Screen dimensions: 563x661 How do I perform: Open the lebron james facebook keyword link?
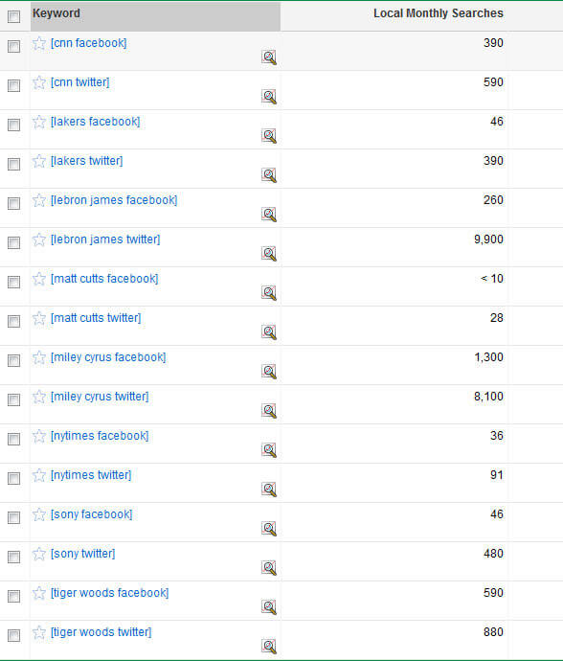[x=114, y=200]
